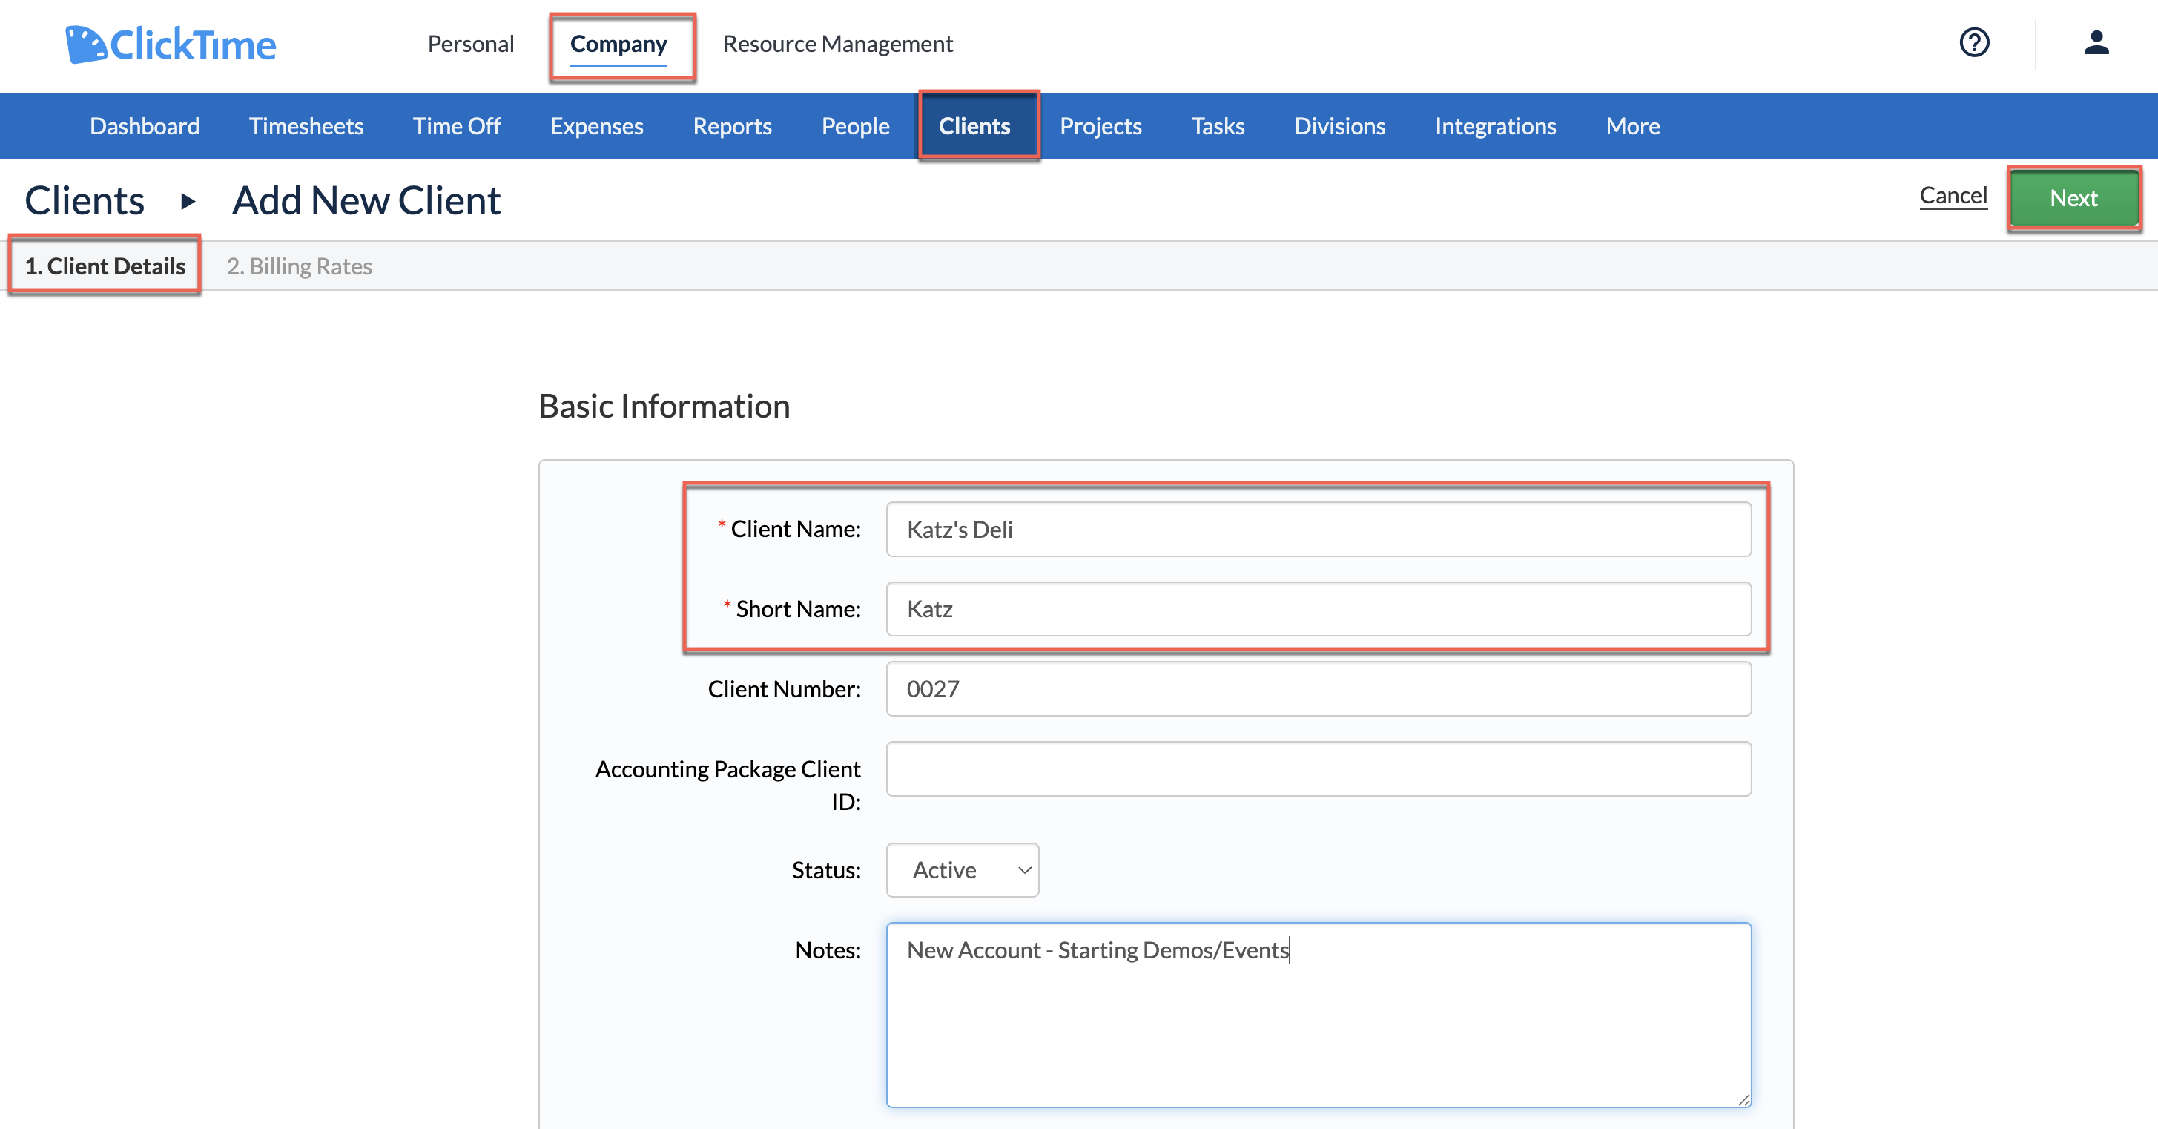Click the Cancel link
Screen dimensions: 2158x1129
1953,195
